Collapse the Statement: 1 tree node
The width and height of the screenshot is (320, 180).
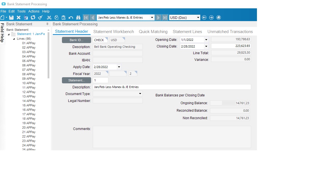[x=9, y=34]
